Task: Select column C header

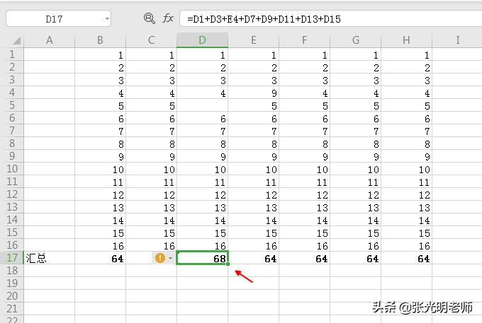Action: point(151,40)
